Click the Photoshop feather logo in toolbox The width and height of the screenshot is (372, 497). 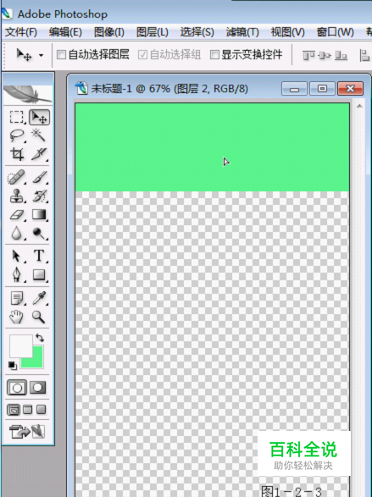[28, 94]
